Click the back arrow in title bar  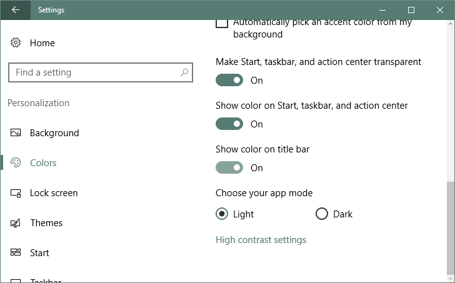[16, 10]
